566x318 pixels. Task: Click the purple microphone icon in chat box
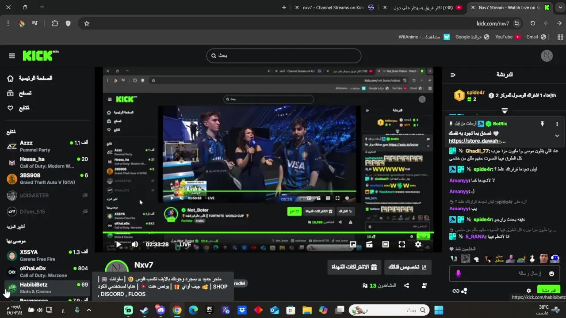(458, 274)
